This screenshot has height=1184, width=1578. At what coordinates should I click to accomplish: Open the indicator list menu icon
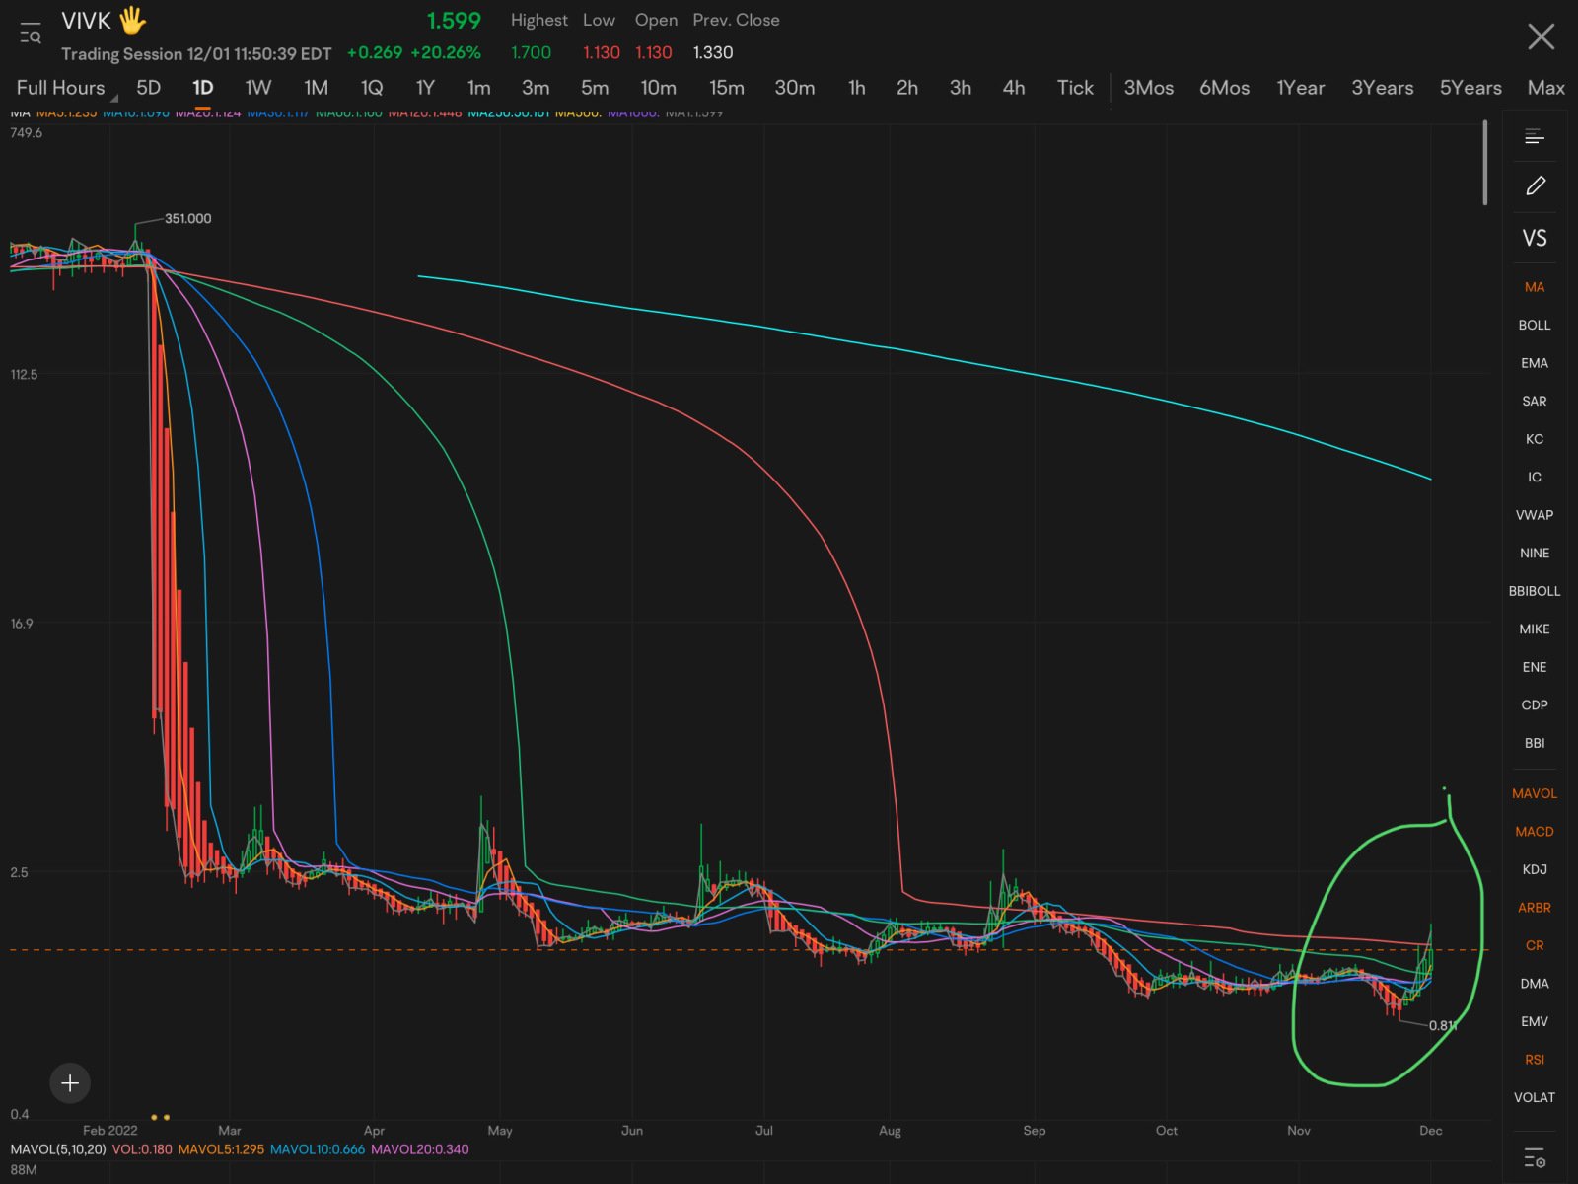(x=1535, y=136)
